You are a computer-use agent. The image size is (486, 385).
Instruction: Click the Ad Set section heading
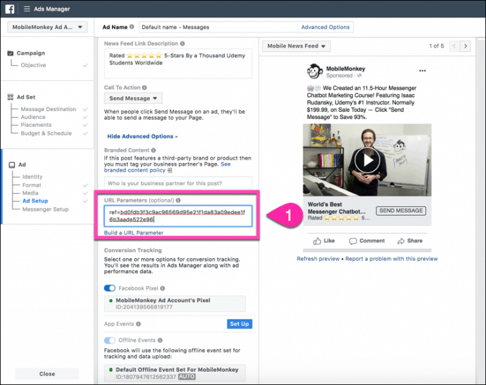coord(26,97)
